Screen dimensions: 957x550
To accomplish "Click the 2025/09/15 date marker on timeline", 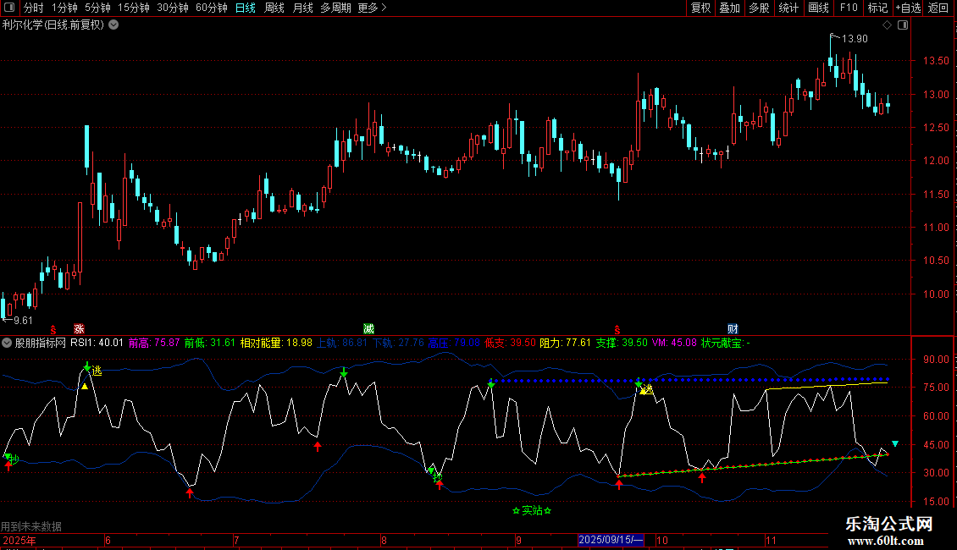I will (611, 540).
